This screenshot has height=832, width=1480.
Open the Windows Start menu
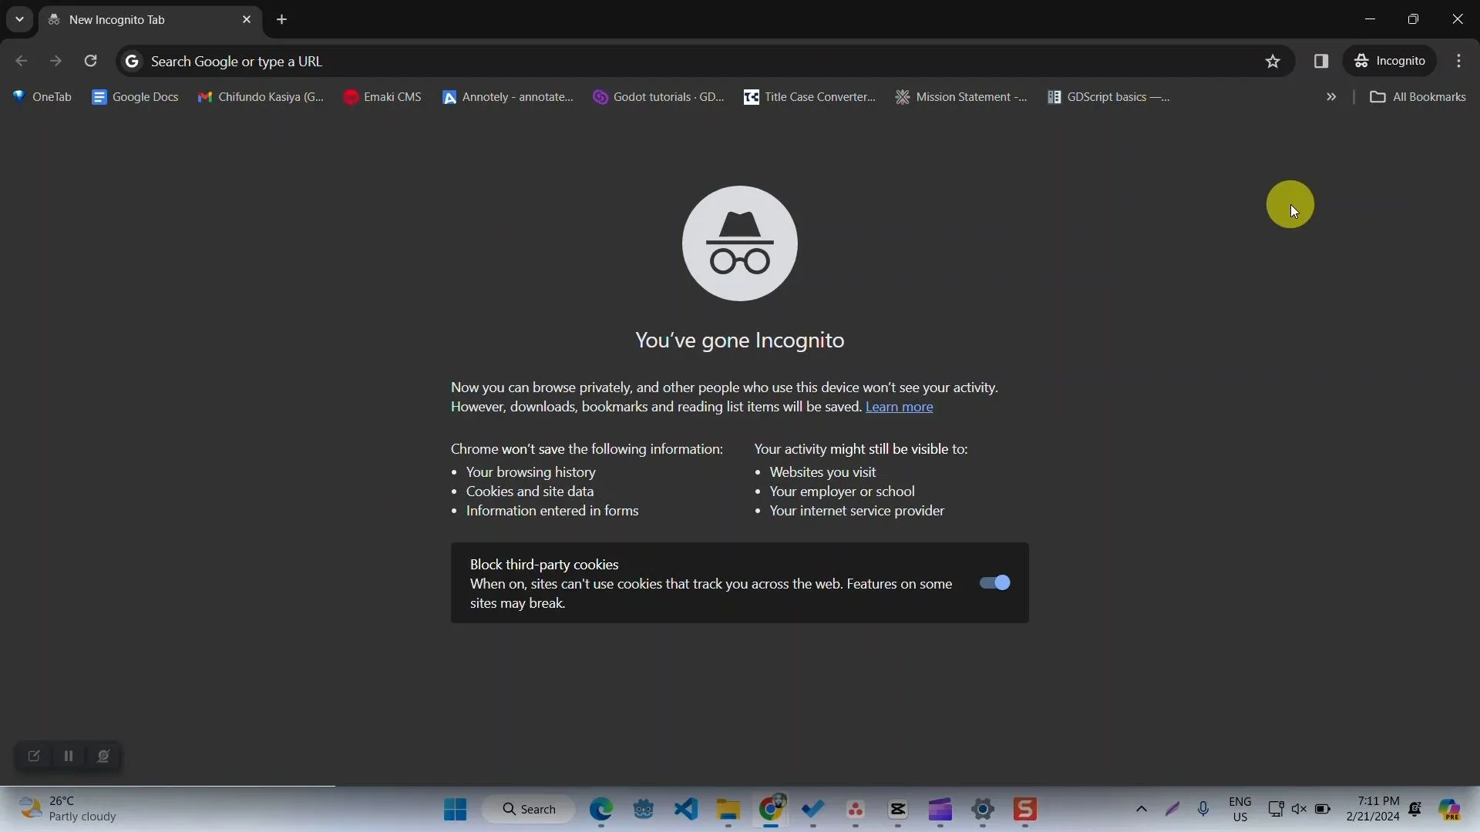pyautogui.click(x=455, y=810)
